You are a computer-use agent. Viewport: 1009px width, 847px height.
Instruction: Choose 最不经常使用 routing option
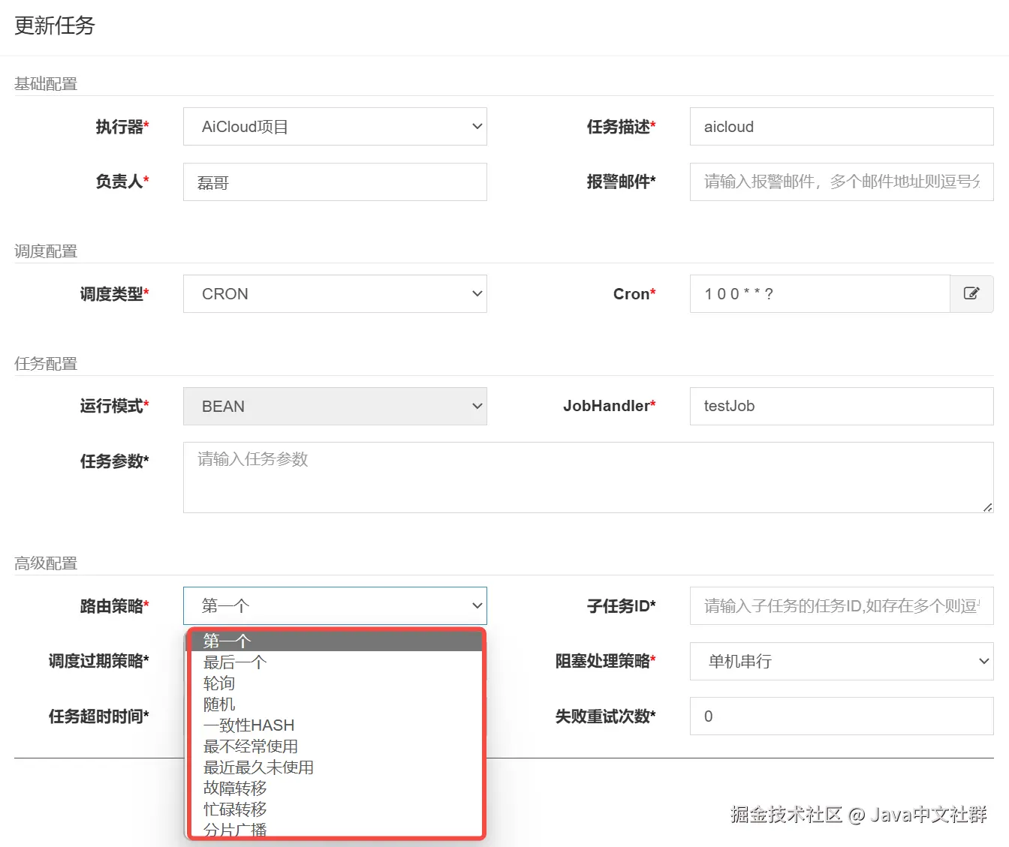[335, 746]
